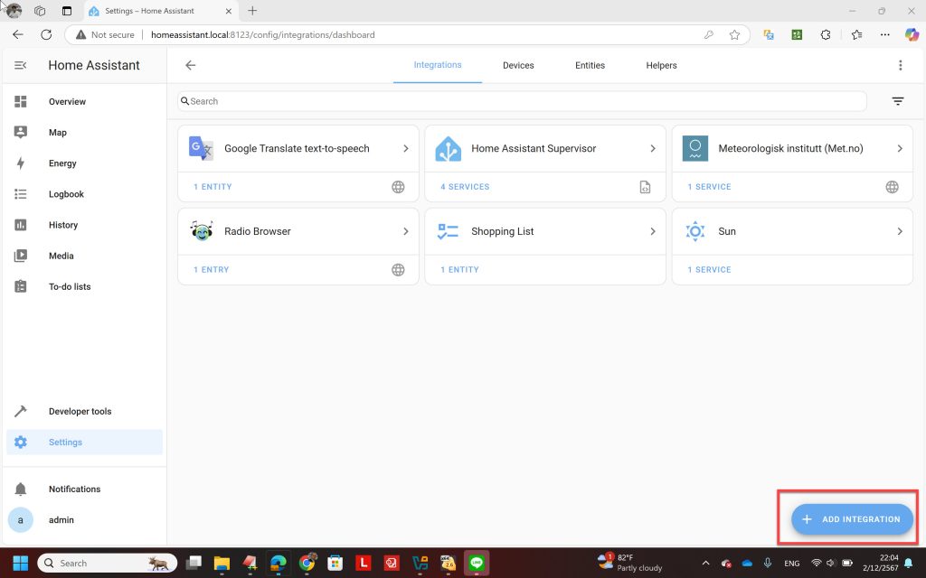Open three-dot overflow menu at top right
926x578 pixels.
(x=900, y=65)
